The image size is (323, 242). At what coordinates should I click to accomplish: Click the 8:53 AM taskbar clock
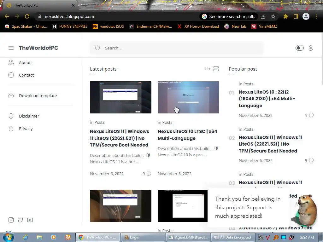tap(307, 237)
